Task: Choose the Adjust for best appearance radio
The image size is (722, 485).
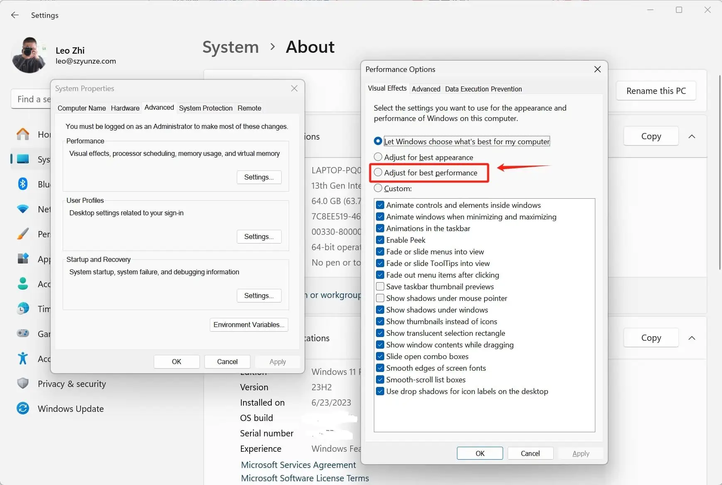Action: point(378,157)
